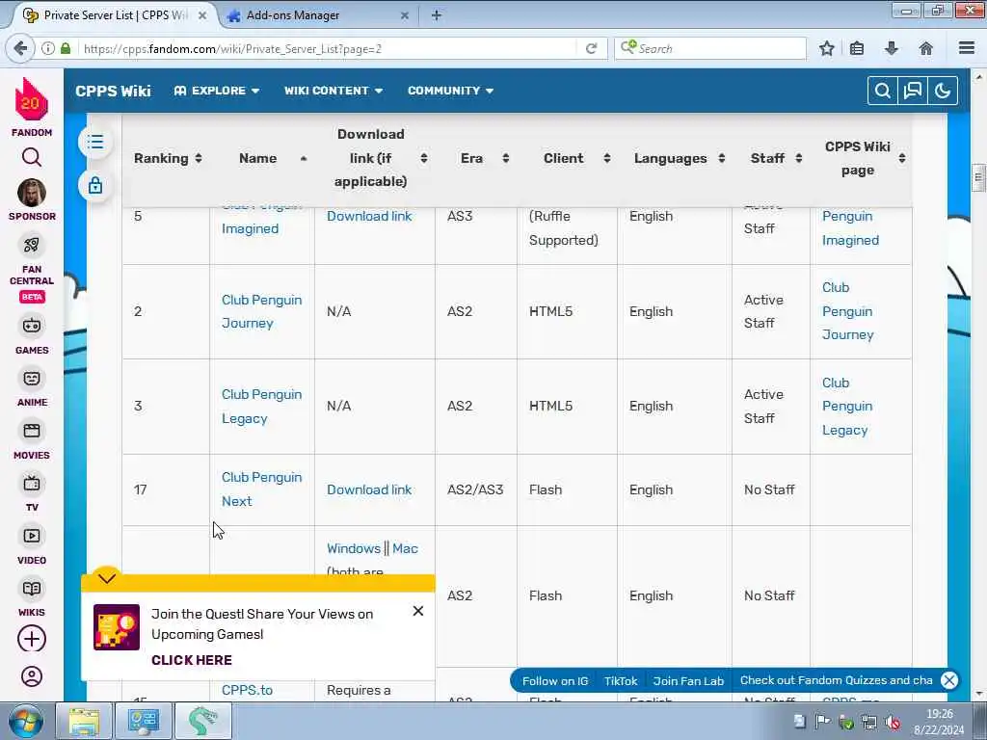Open Windows Start menu orb

point(26,721)
